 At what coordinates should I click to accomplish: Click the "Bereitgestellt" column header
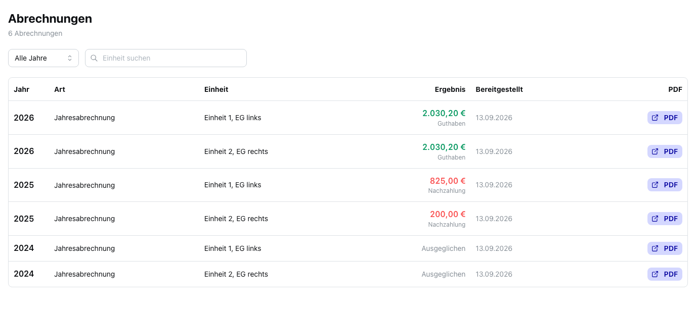(x=499, y=89)
